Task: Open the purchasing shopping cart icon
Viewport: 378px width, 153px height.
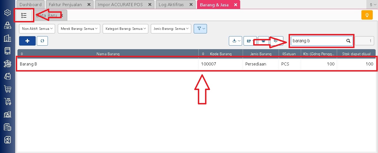Action: coord(7,89)
